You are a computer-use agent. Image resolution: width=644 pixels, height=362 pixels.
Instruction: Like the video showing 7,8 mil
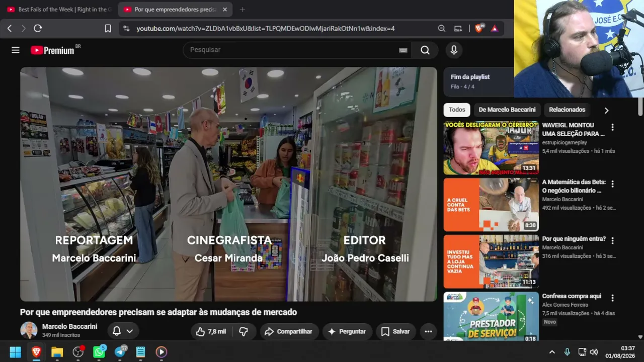click(211, 331)
